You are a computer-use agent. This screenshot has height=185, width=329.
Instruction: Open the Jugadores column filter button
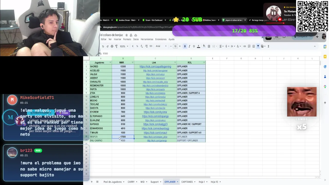(110, 63)
